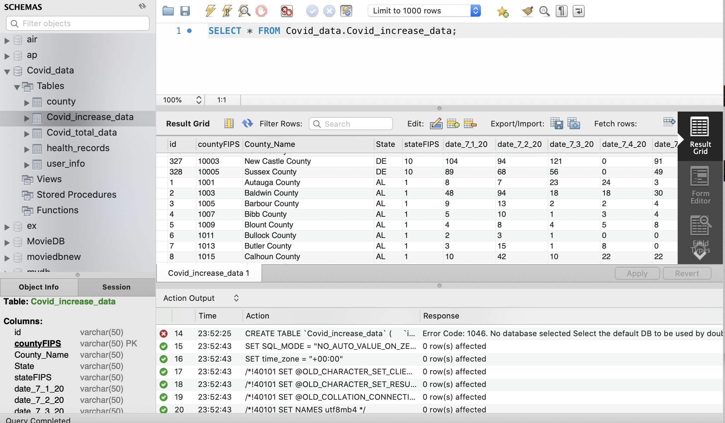Screen dimensions: 725x423
Task: Click the Save script floppy disk icon
Action: (x=185, y=11)
